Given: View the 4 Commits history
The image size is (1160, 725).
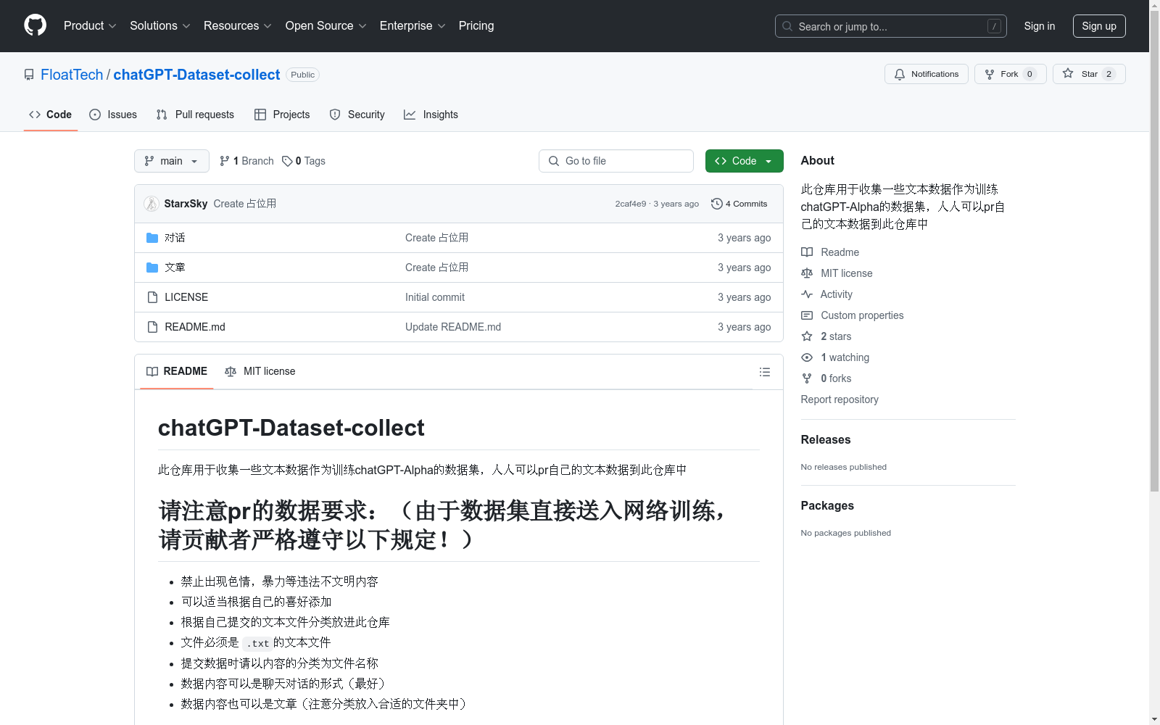Looking at the screenshot, I should coord(739,204).
